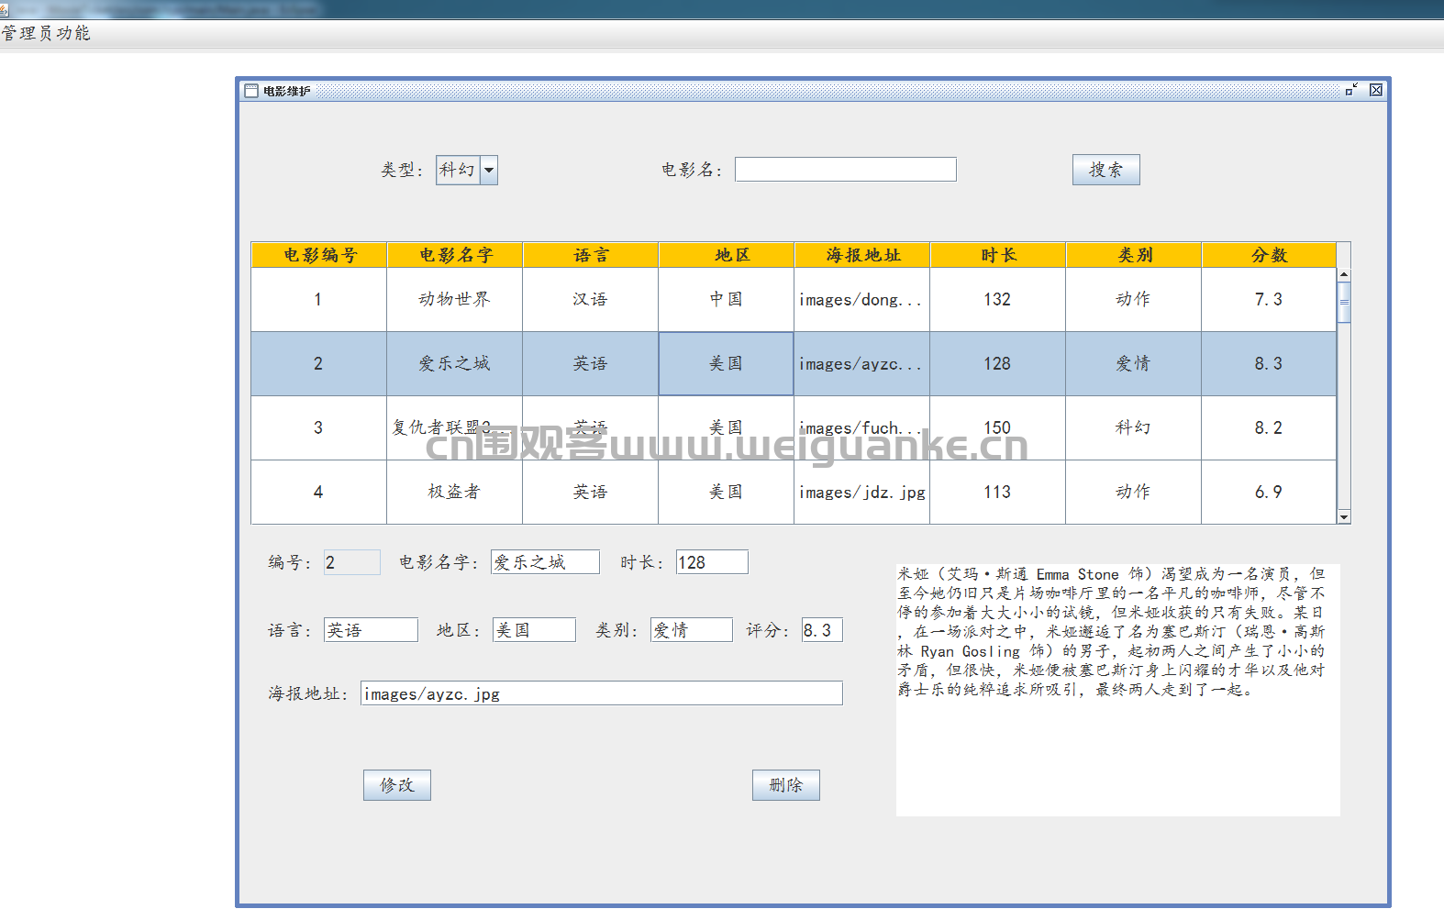Click the 中国 region cell
1444x920 pixels.
tap(727, 300)
